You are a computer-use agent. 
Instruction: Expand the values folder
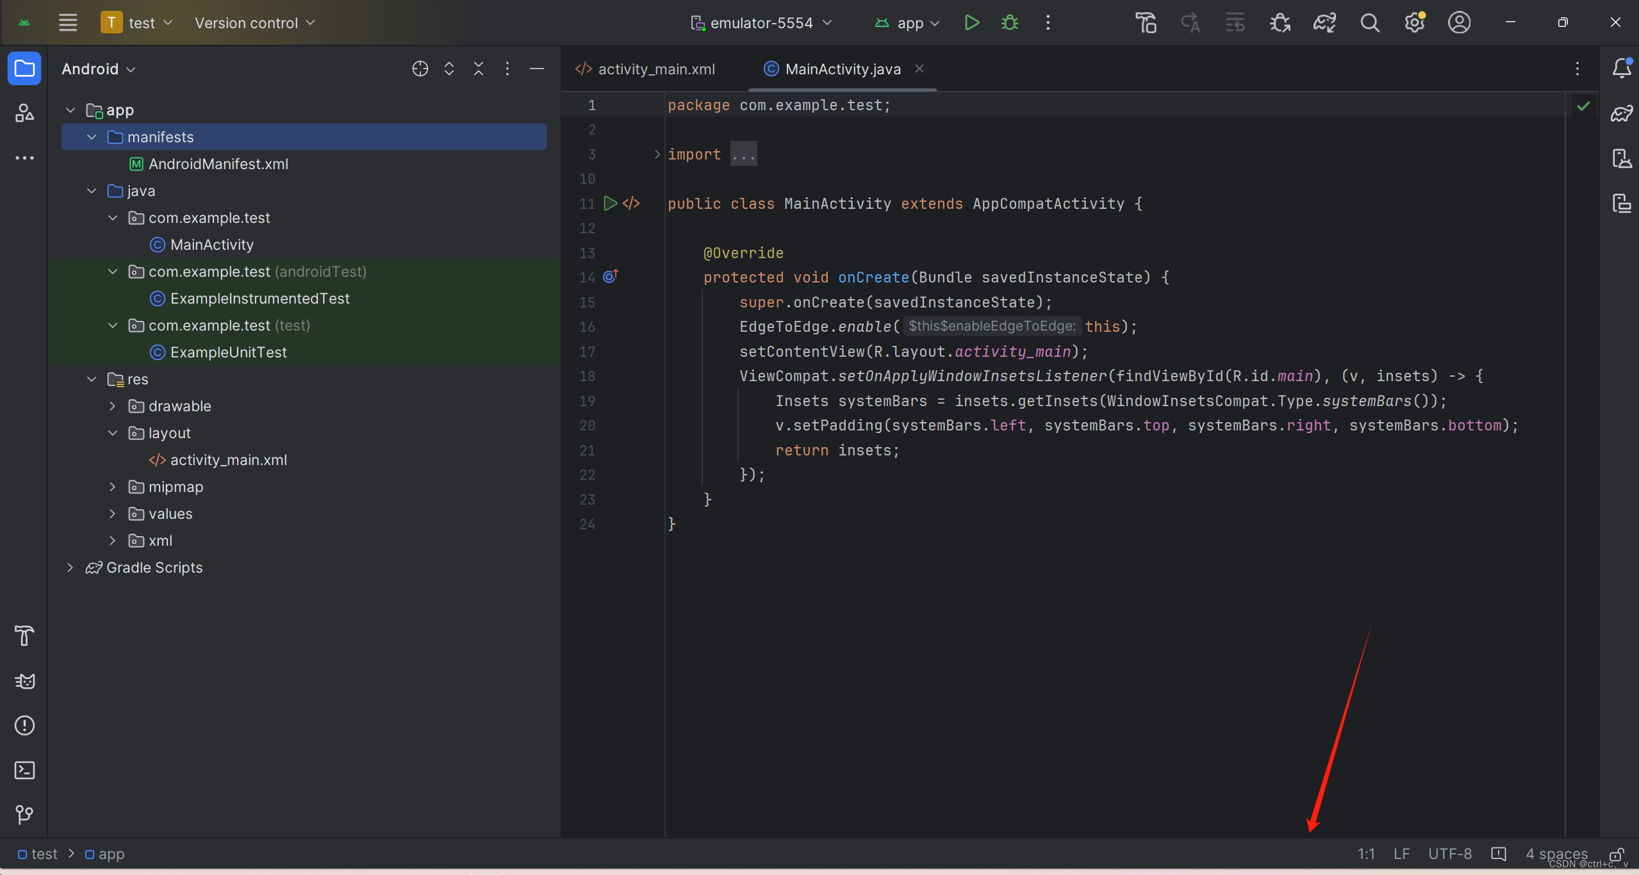(113, 514)
